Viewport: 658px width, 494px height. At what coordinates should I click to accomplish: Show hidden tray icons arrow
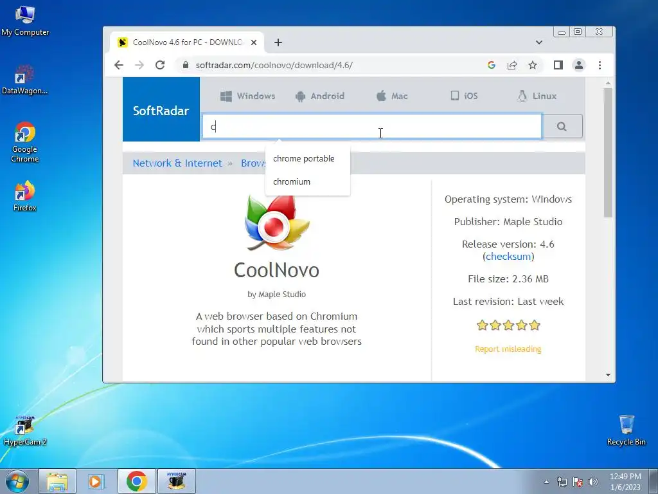[546, 482]
